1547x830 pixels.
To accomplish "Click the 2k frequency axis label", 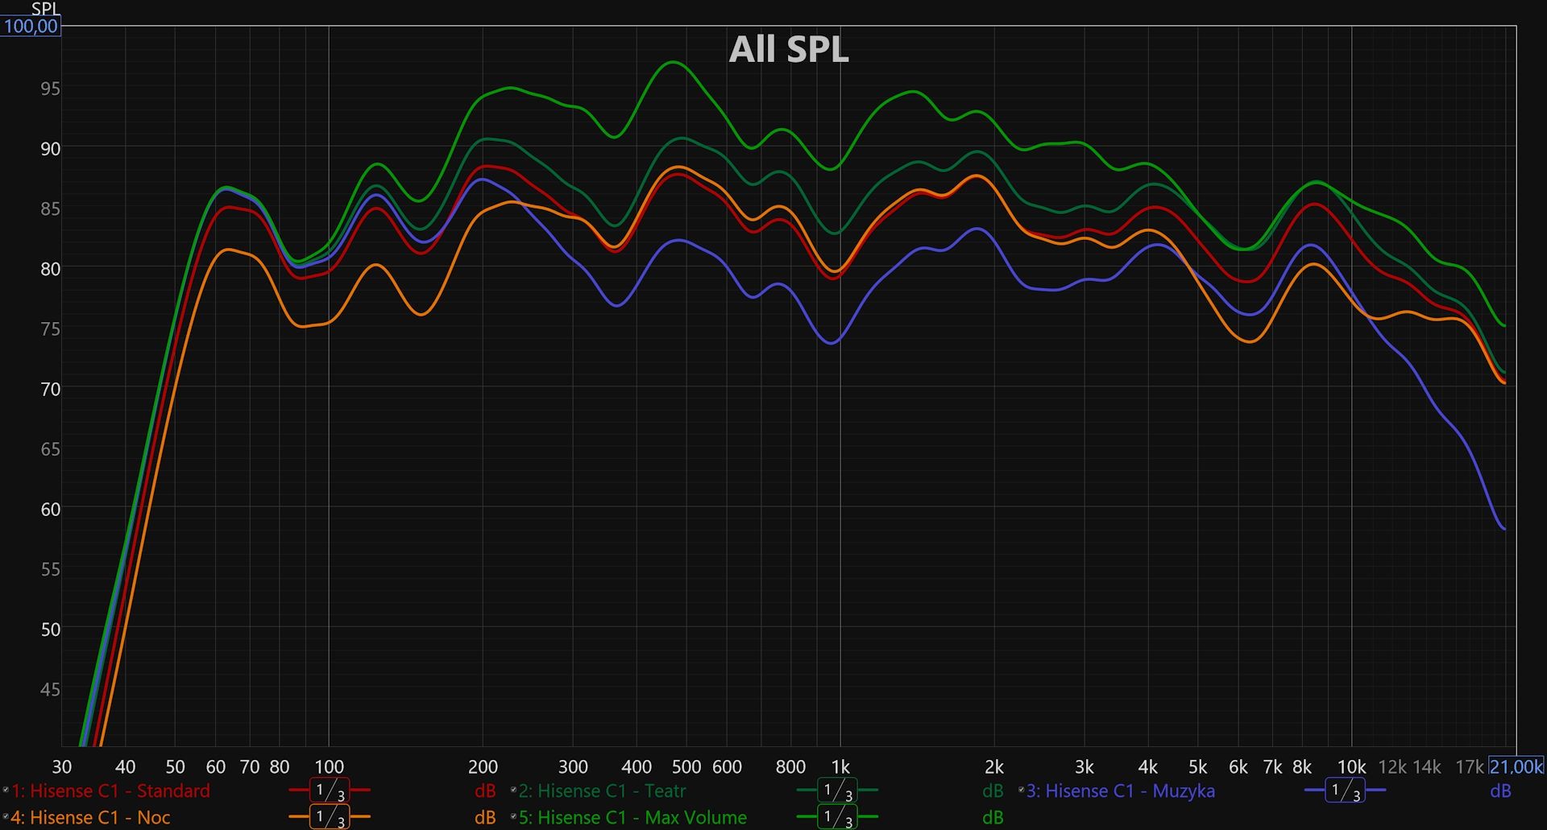I will point(994,766).
